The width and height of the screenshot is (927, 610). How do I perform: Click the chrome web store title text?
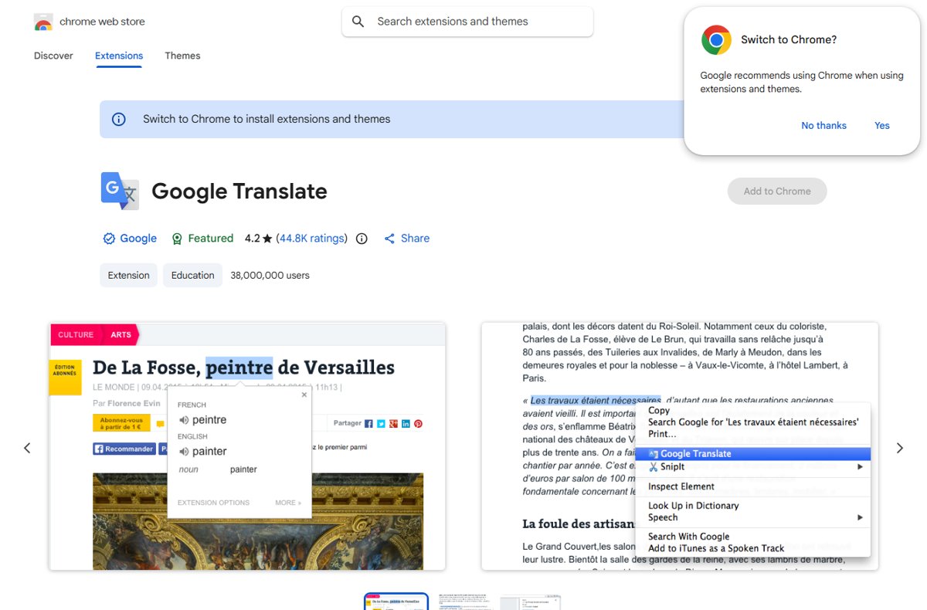(102, 22)
